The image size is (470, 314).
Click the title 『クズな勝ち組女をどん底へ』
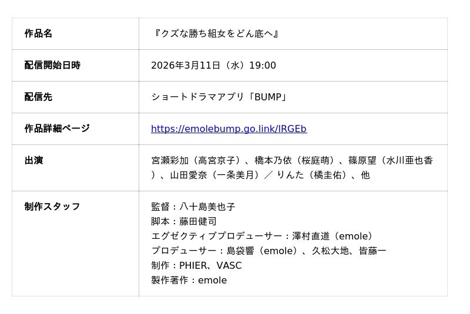[x=215, y=33]
